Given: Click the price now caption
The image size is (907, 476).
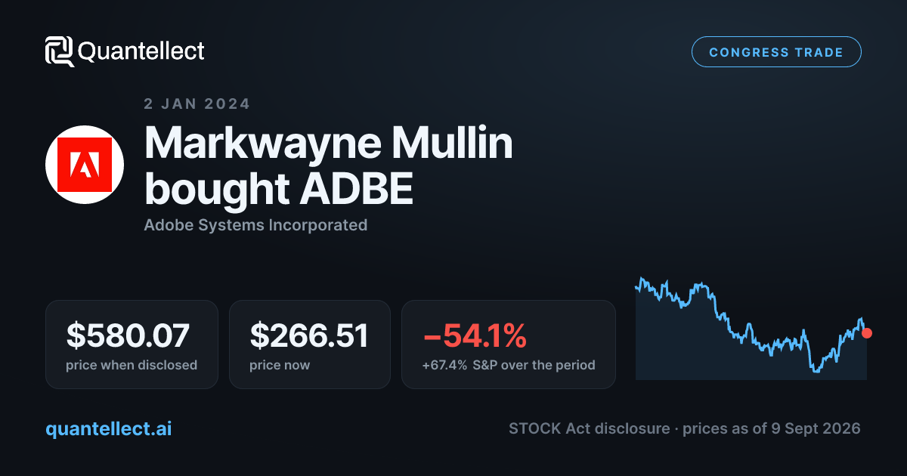Looking at the screenshot, I should [x=280, y=365].
